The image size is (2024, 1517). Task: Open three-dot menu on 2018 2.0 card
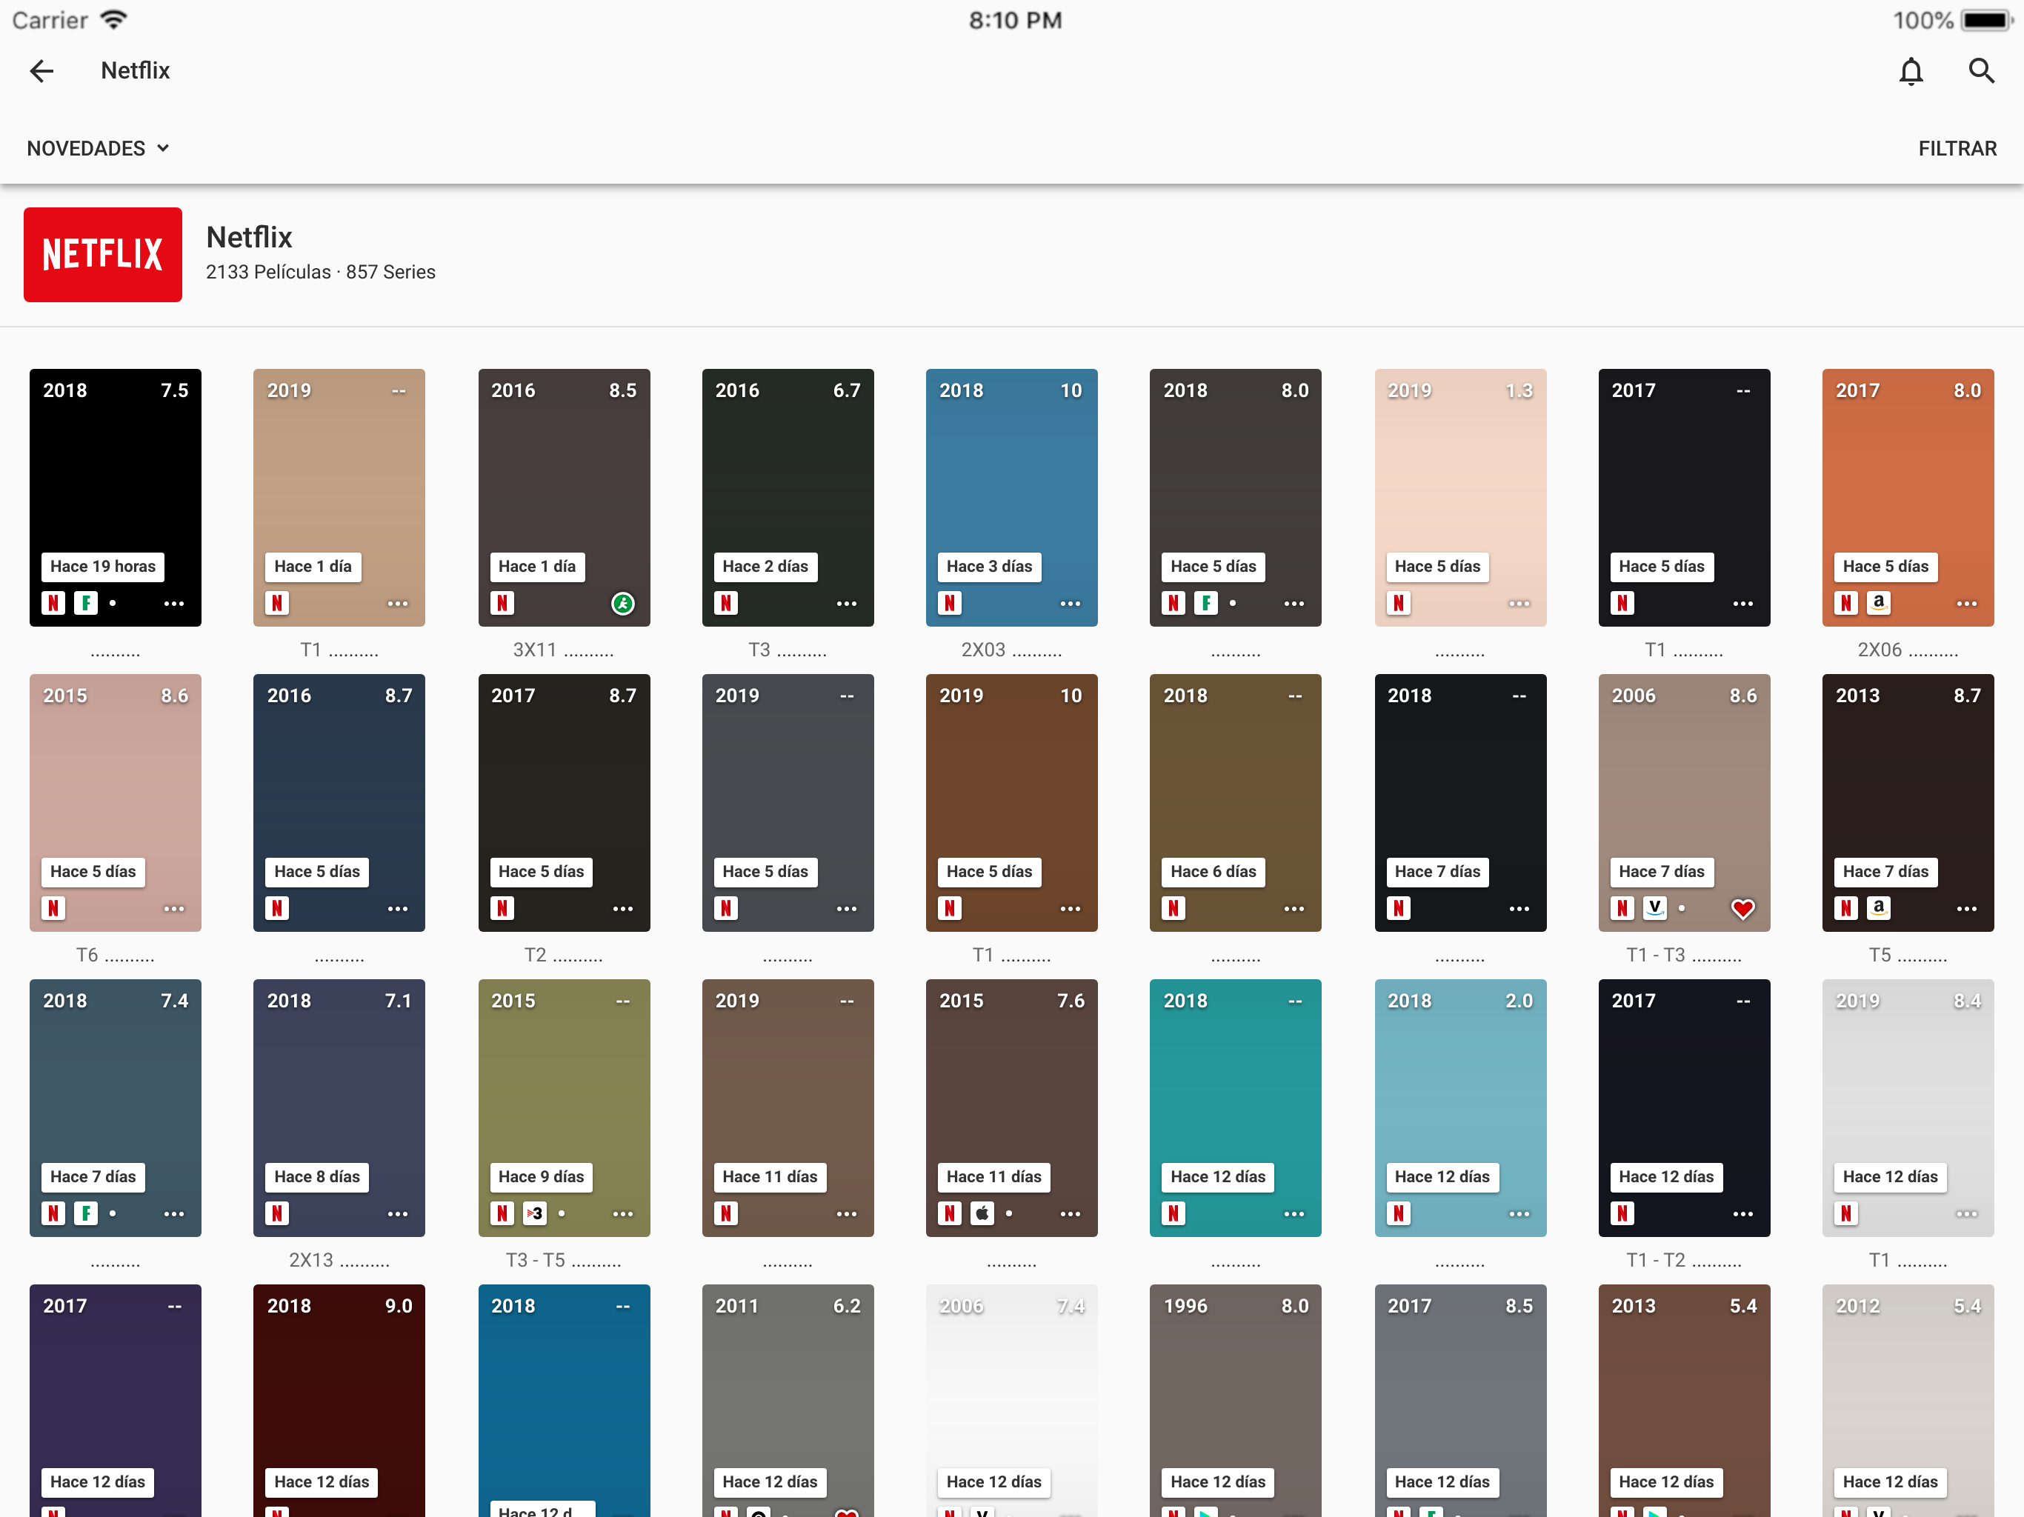click(1519, 1214)
